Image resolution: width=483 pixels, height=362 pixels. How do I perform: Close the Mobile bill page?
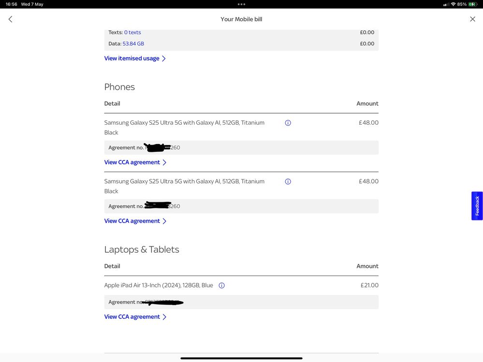472,19
